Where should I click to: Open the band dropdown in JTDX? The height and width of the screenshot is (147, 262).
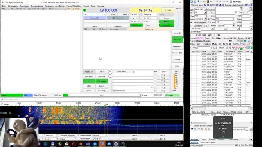[x=104, y=15]
